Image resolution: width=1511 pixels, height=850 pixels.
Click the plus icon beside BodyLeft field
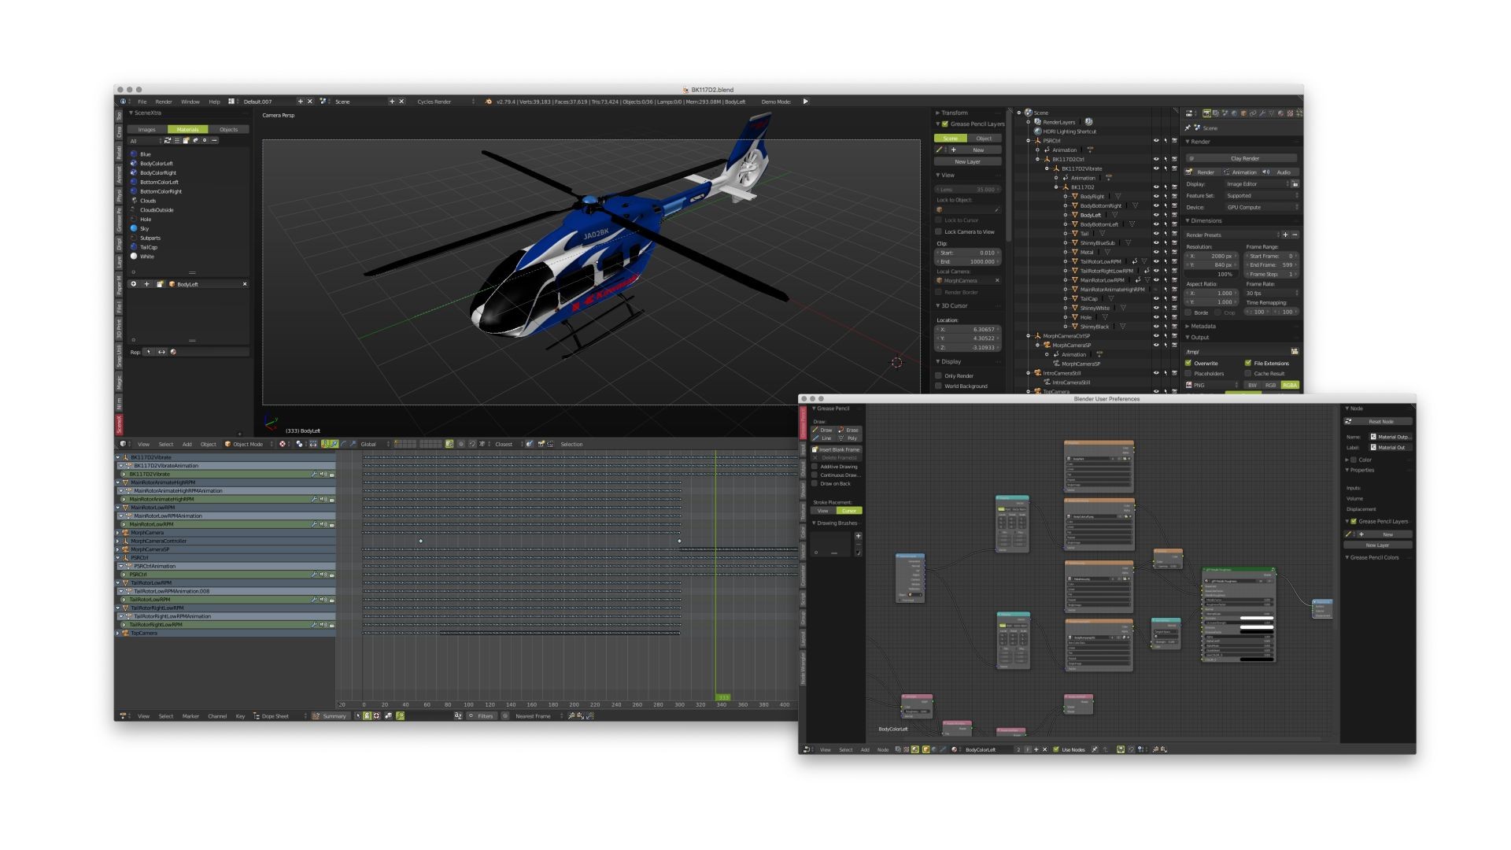click(146, 284)
